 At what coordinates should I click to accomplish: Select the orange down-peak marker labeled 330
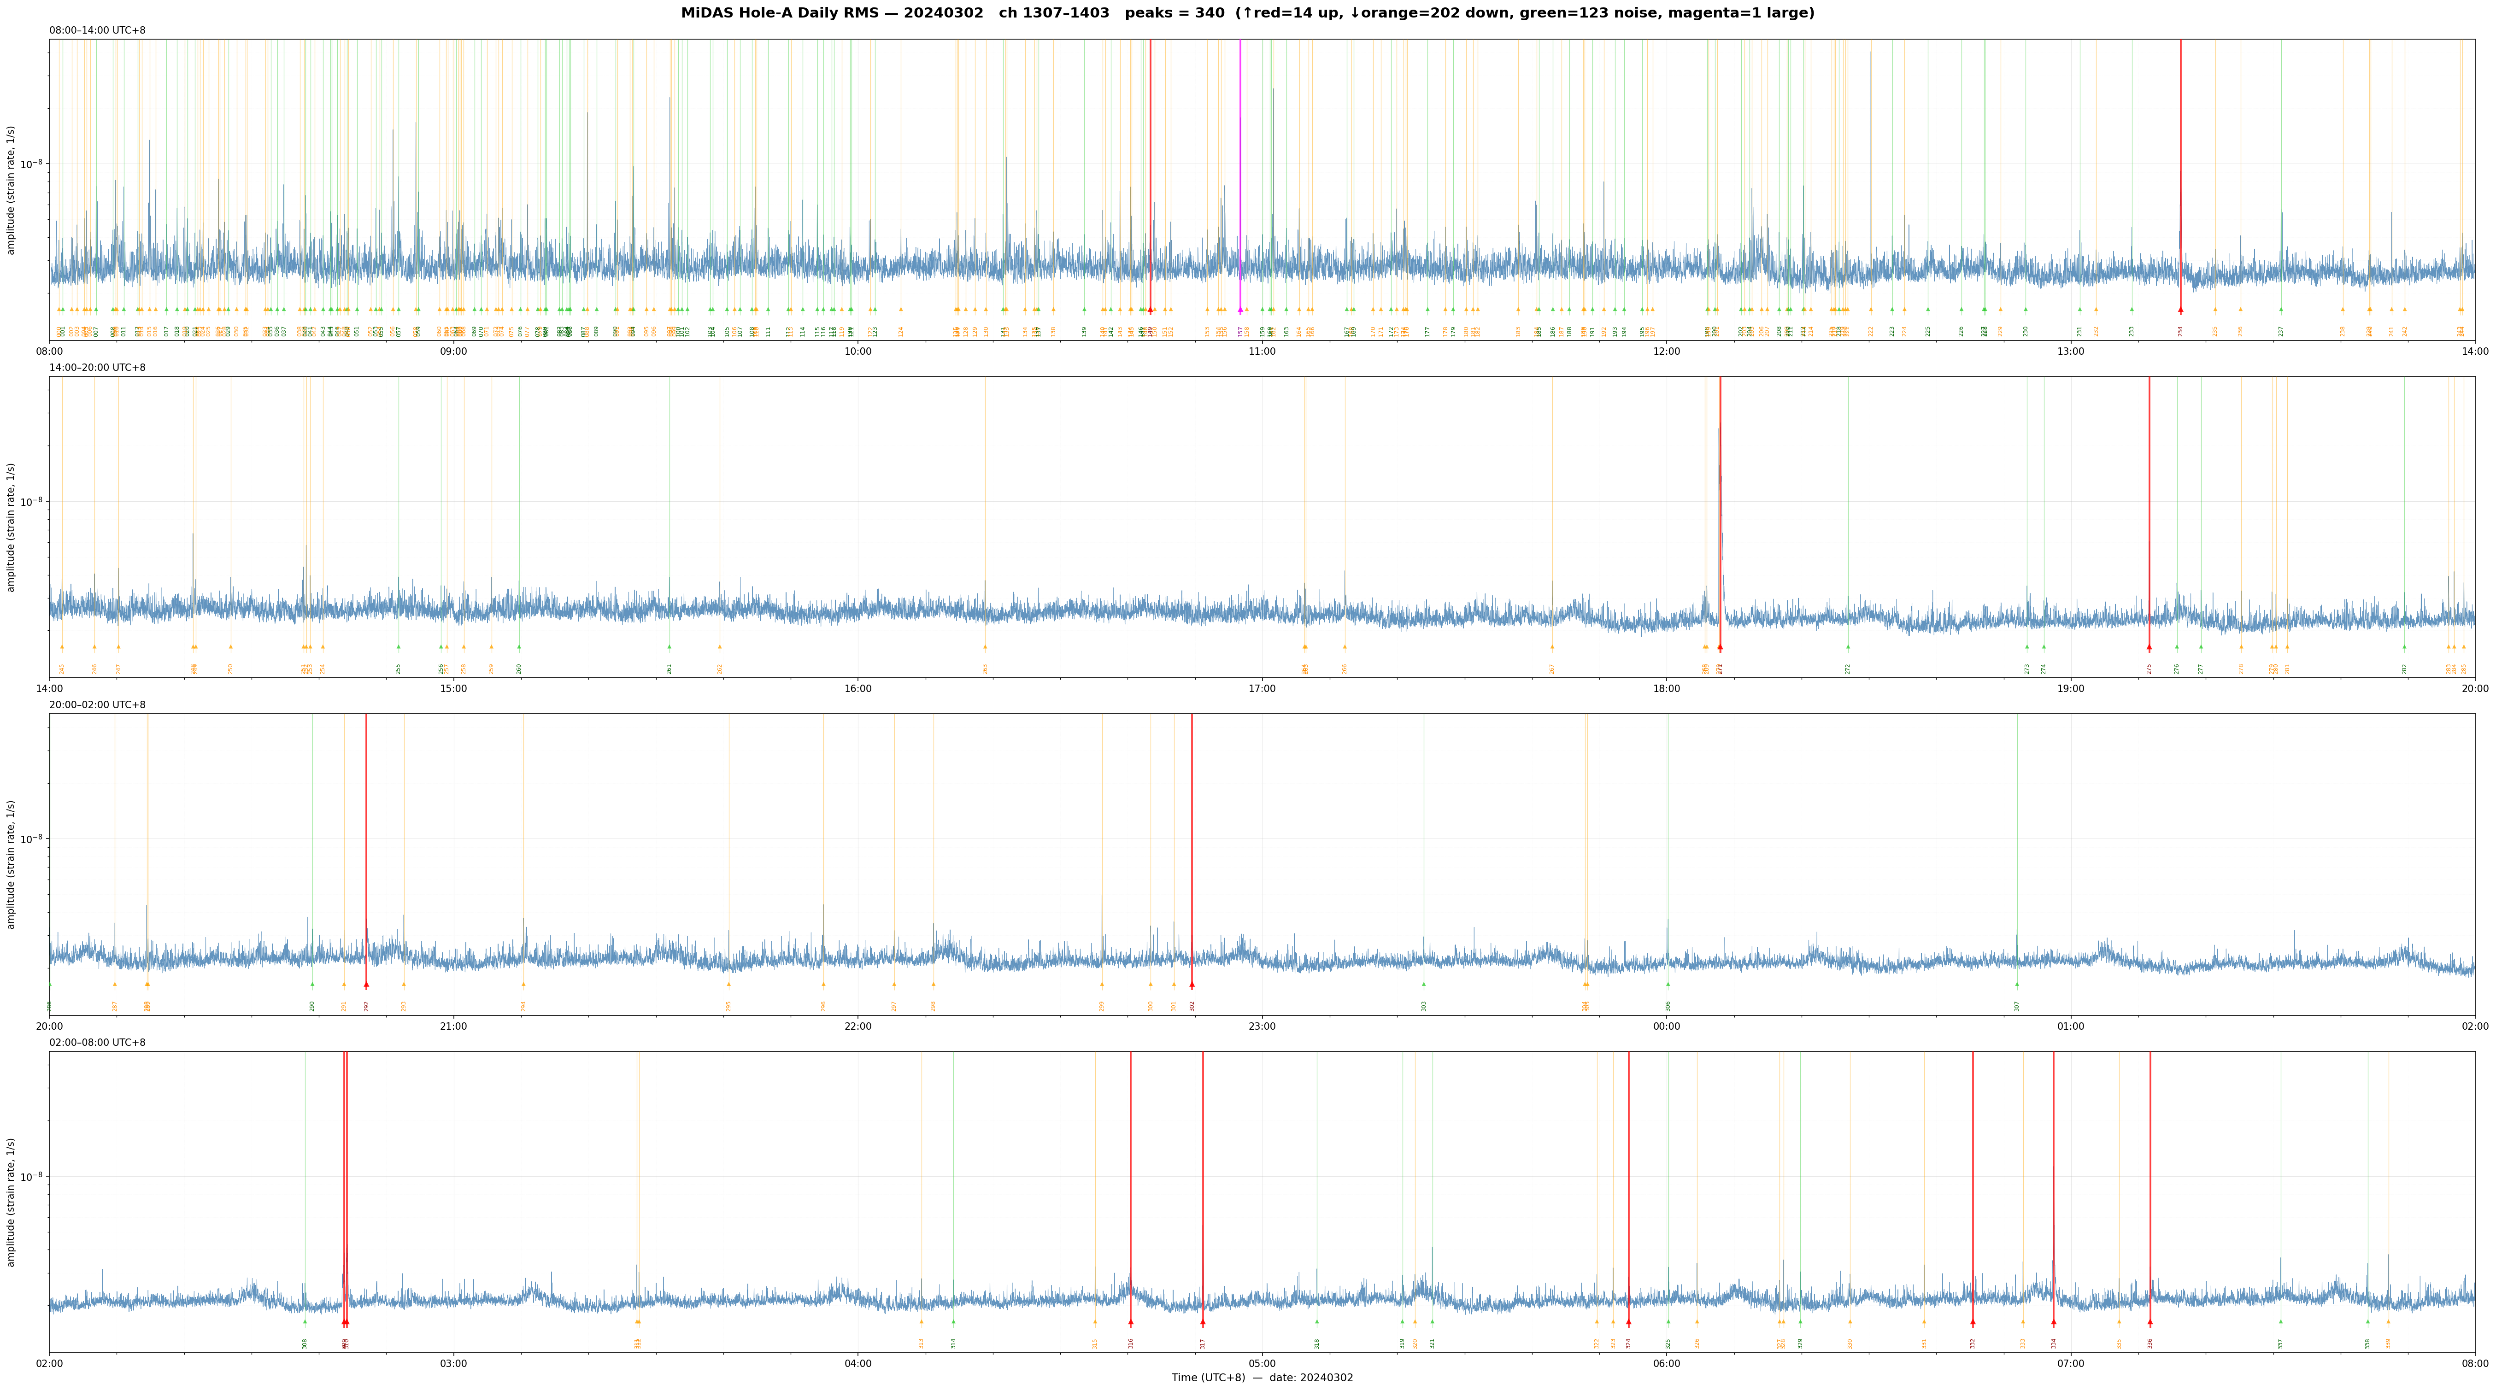coord(1850,1321)
